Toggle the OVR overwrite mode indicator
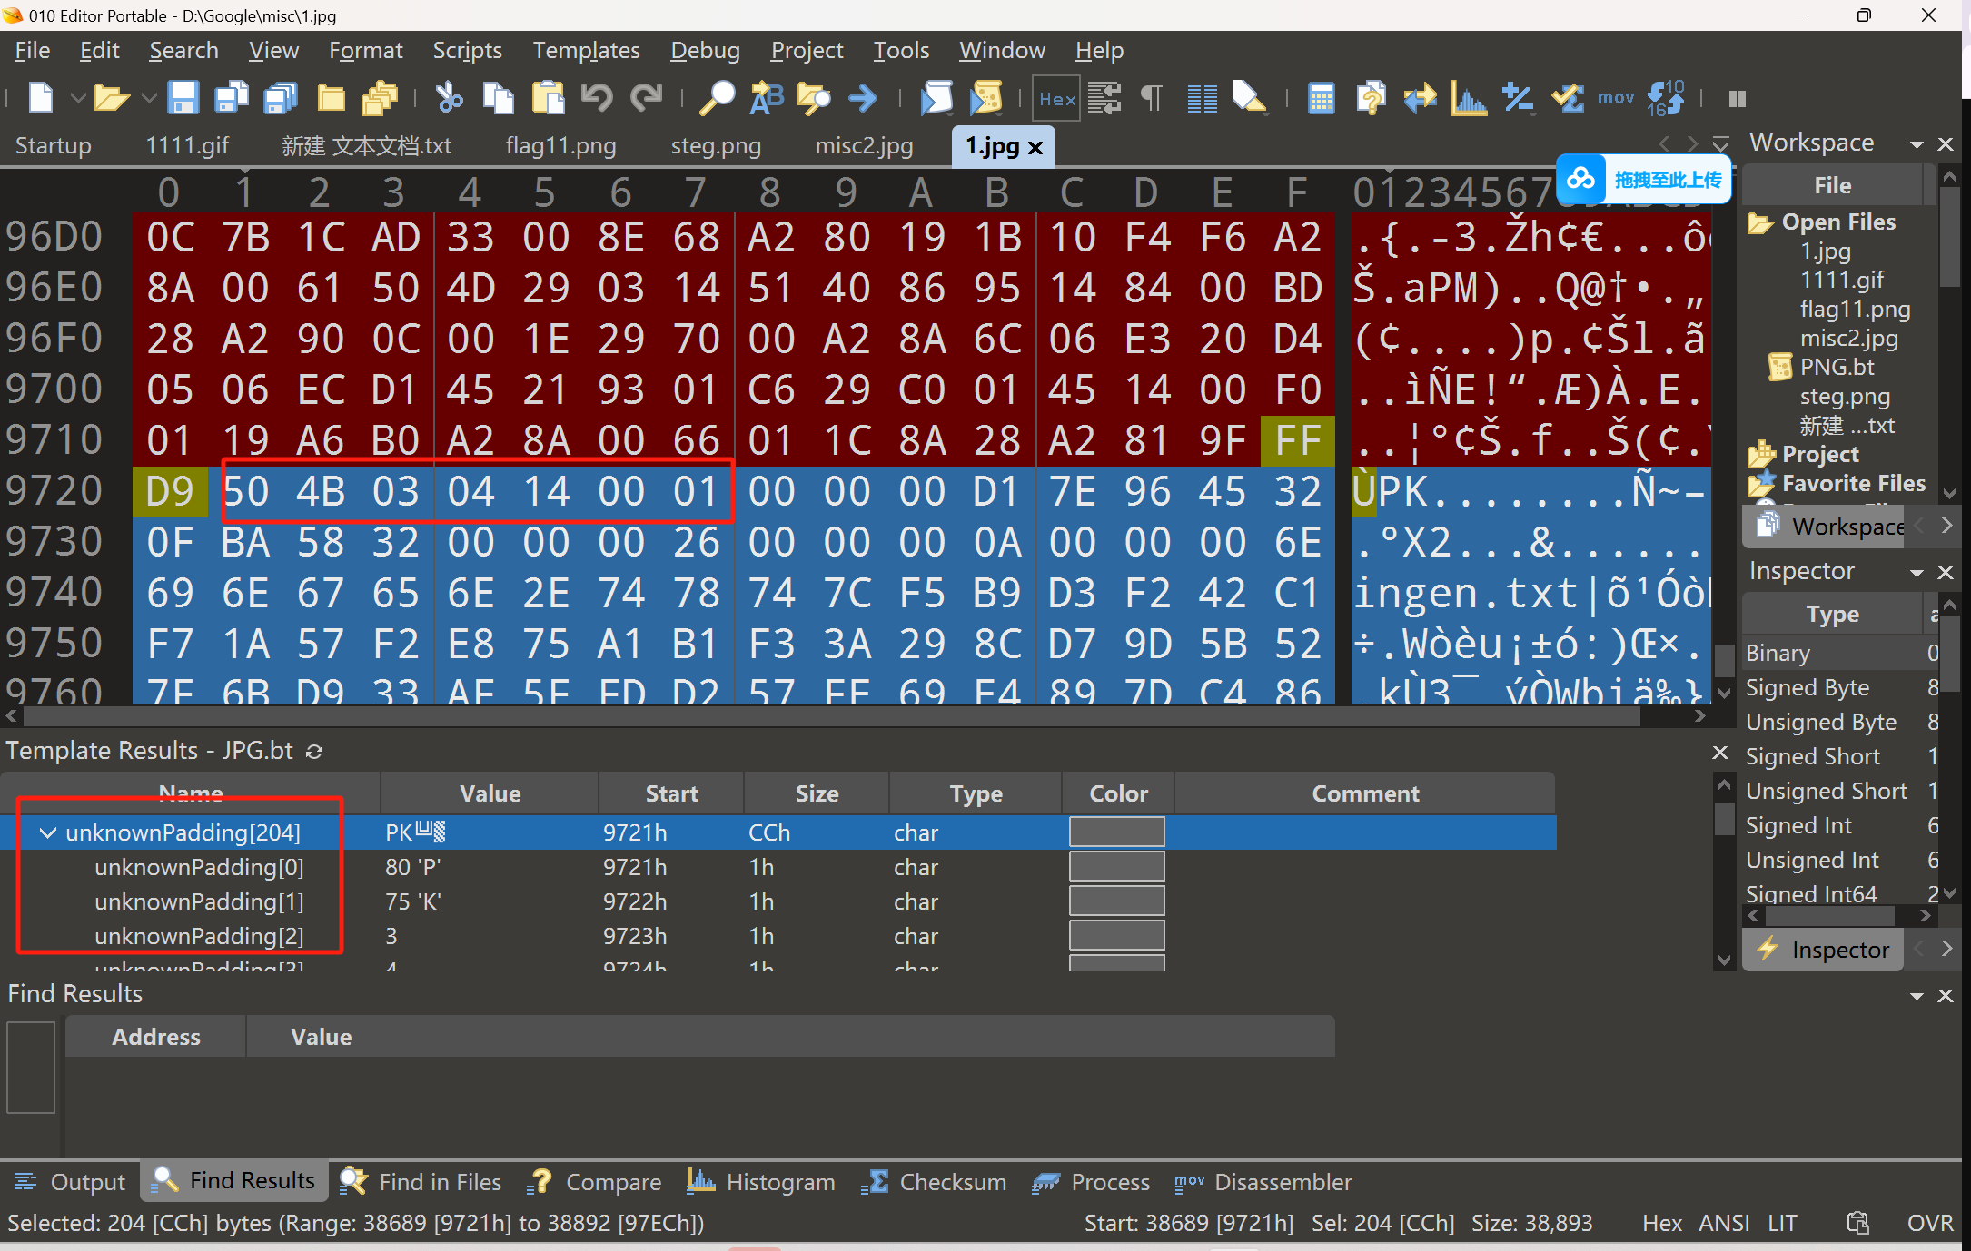This screenshot has width=1971, height=1251. 1929,1223
